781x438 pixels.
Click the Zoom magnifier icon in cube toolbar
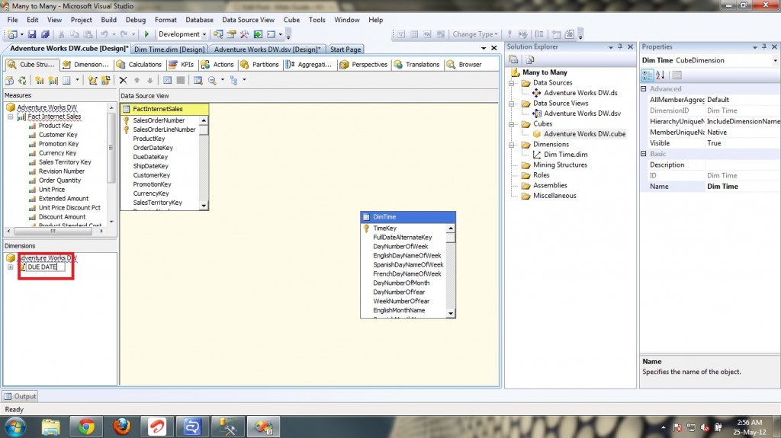[211, 80]
